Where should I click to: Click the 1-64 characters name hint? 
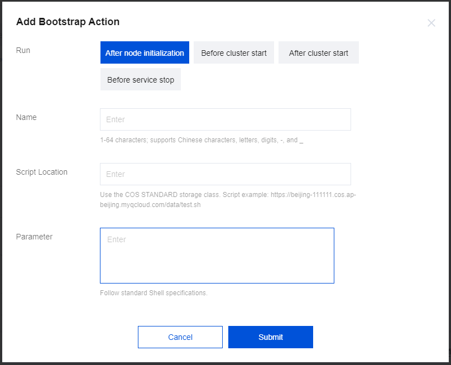click(x=201, y=140)
